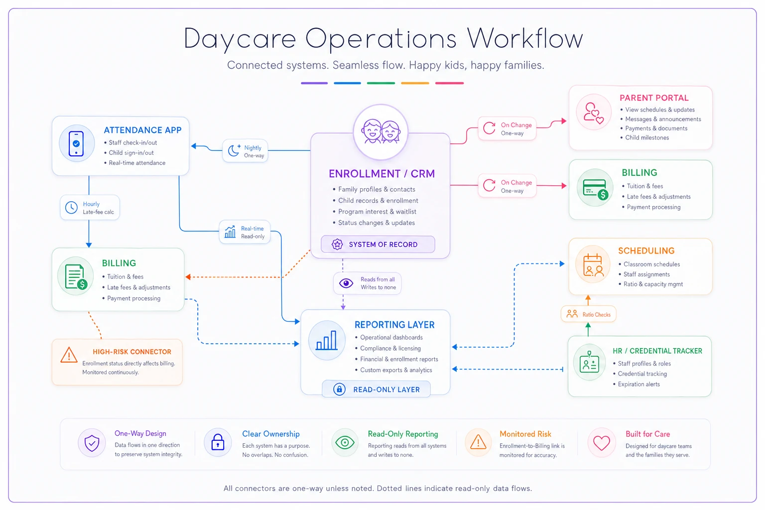Select the READ-ONLY LAYER badge
Image resolution: width=765 pixels, height=510 pixels.
click(376, 389)
